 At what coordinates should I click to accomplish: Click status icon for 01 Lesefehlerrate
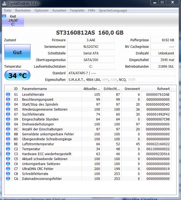pyautogui.click(x=8, y=94)
